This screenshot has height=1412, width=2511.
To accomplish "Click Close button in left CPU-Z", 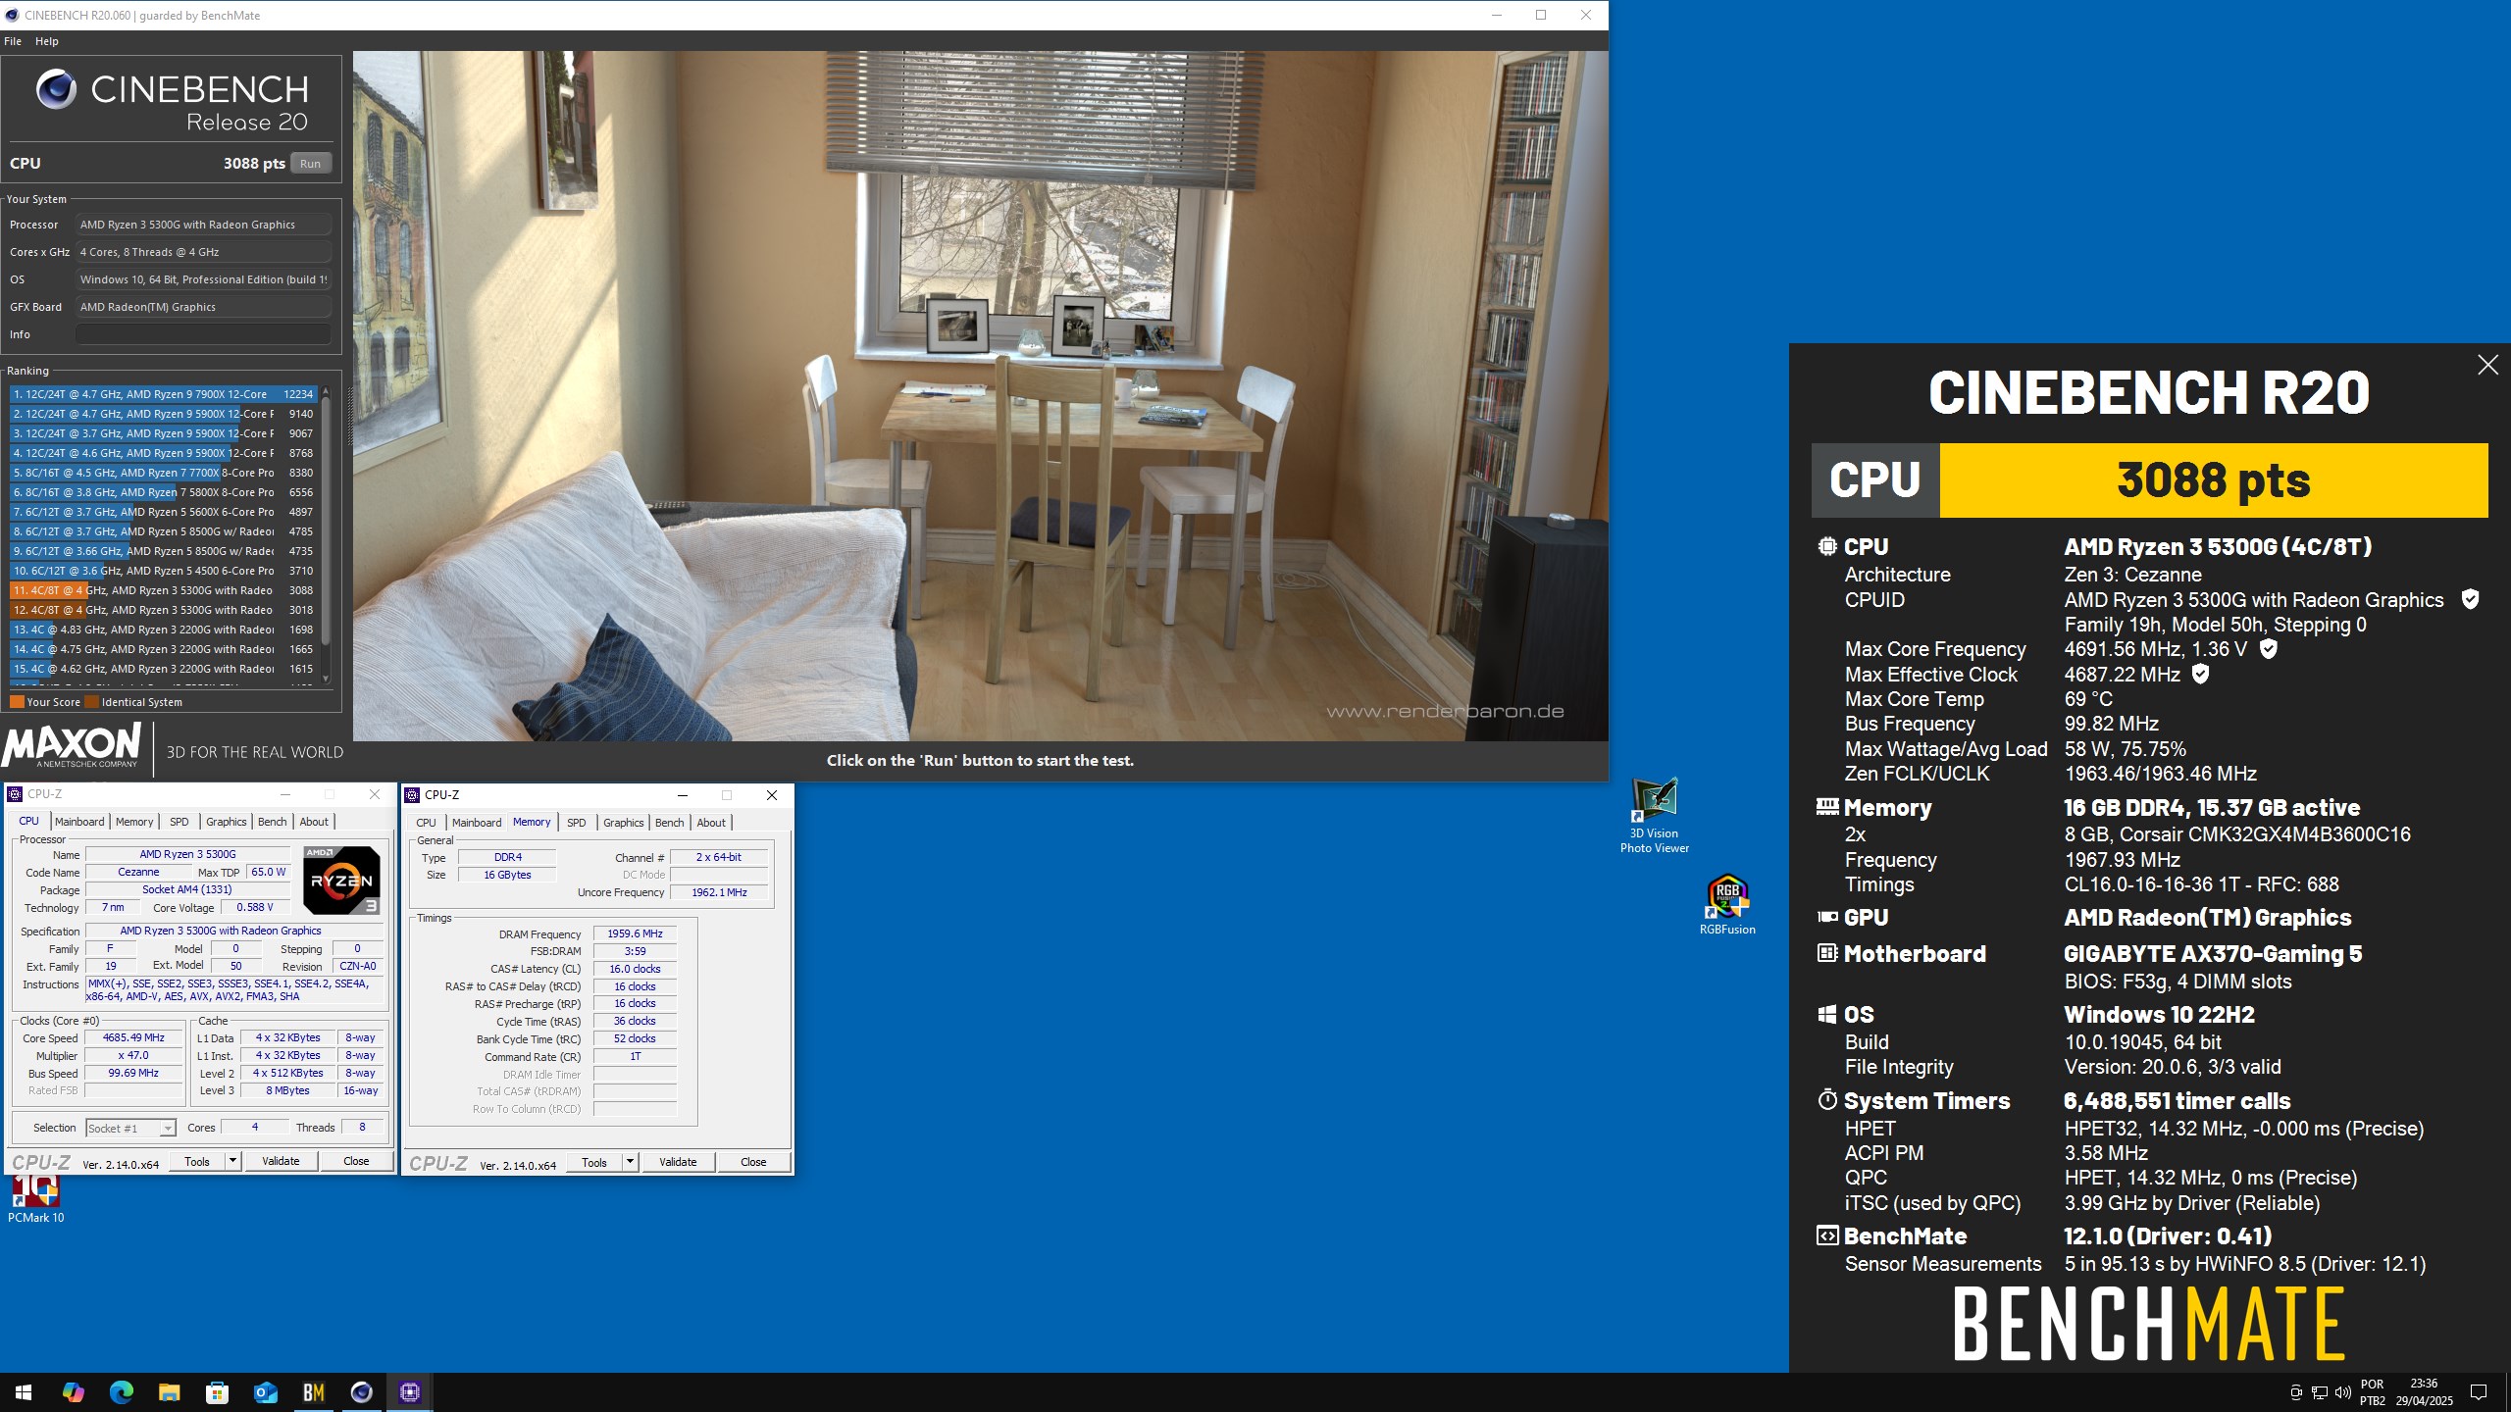I will (356, 1161).
